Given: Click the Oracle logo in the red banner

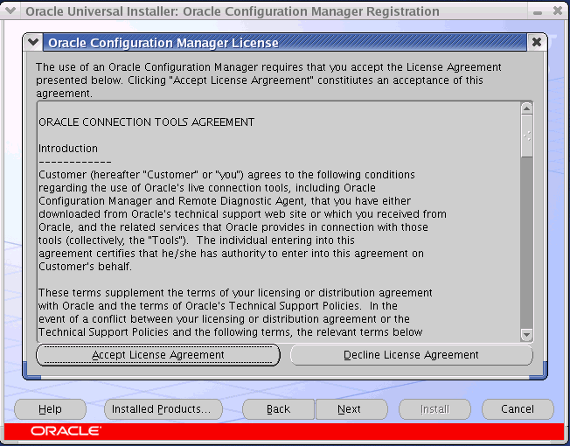Looking at the screenshot, I should (x=66, y=431).
